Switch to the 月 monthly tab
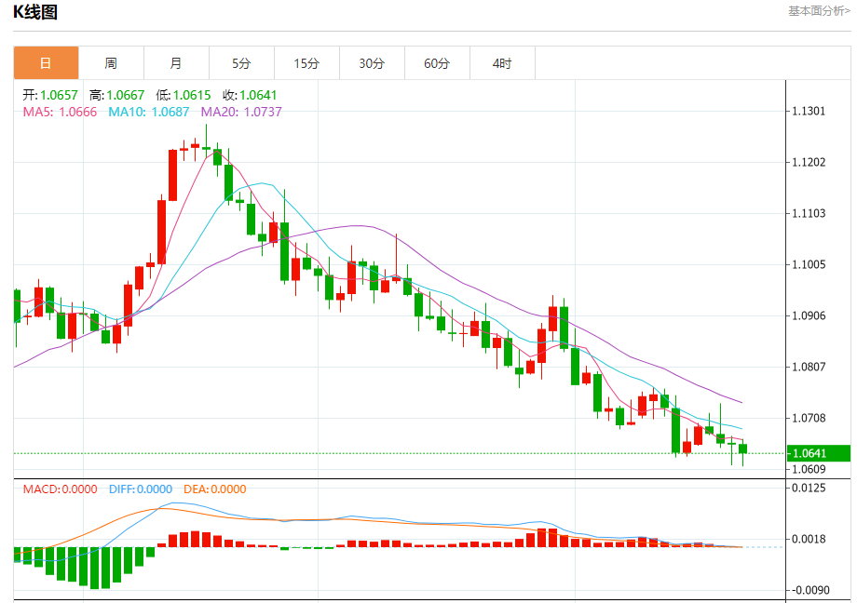 click(176, 63)
